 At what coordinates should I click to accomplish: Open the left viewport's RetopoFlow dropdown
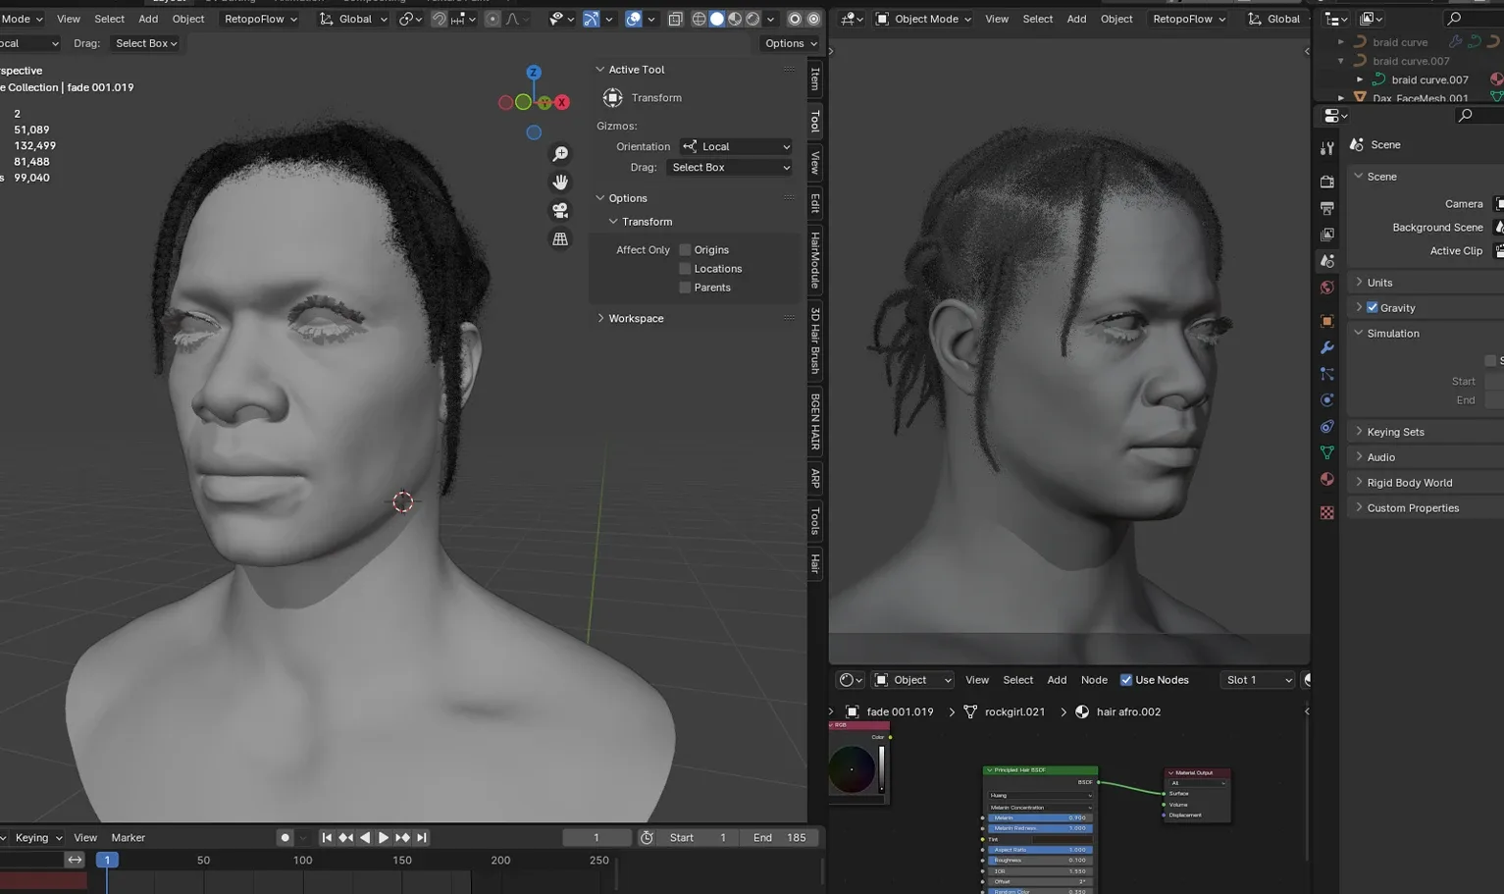(260, 19)
